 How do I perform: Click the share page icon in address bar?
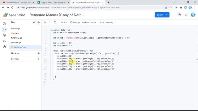click(x=166, y=7)
